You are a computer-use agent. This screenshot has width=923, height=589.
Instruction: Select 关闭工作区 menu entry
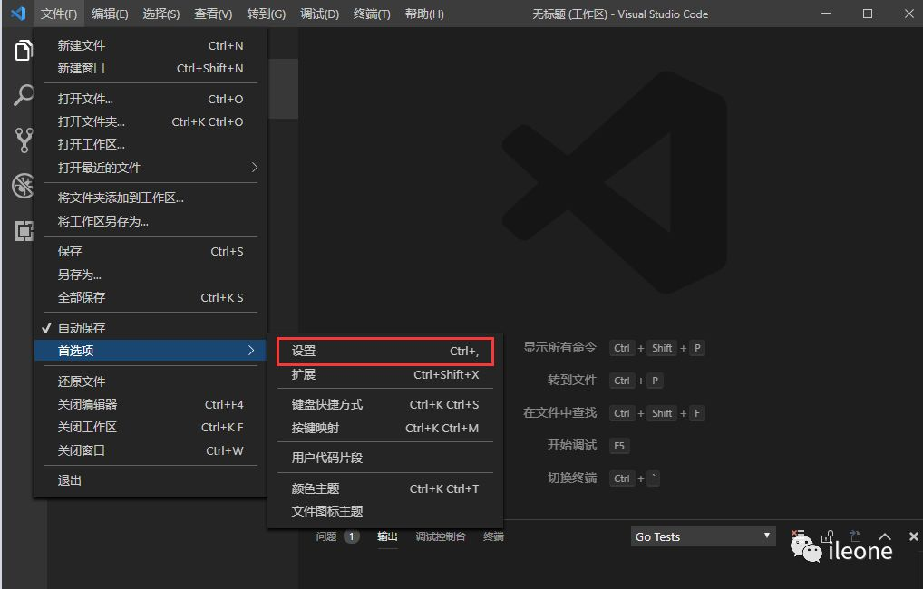tap(151, 427)
